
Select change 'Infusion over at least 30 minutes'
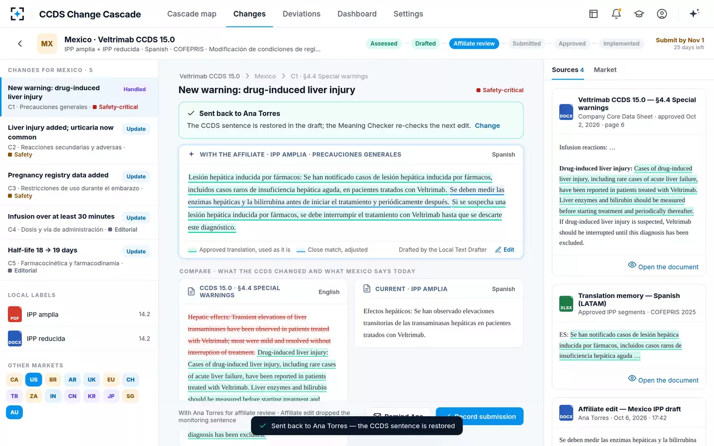coord(79,223)
